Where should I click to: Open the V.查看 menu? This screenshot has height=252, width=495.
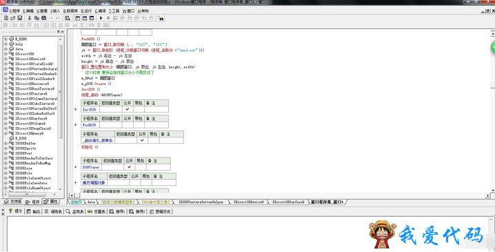[x=41, y=11]
